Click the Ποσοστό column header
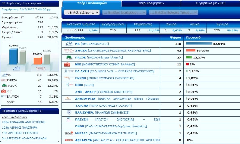The height and width of the screenshot is (144, 240). coord(193,38)
